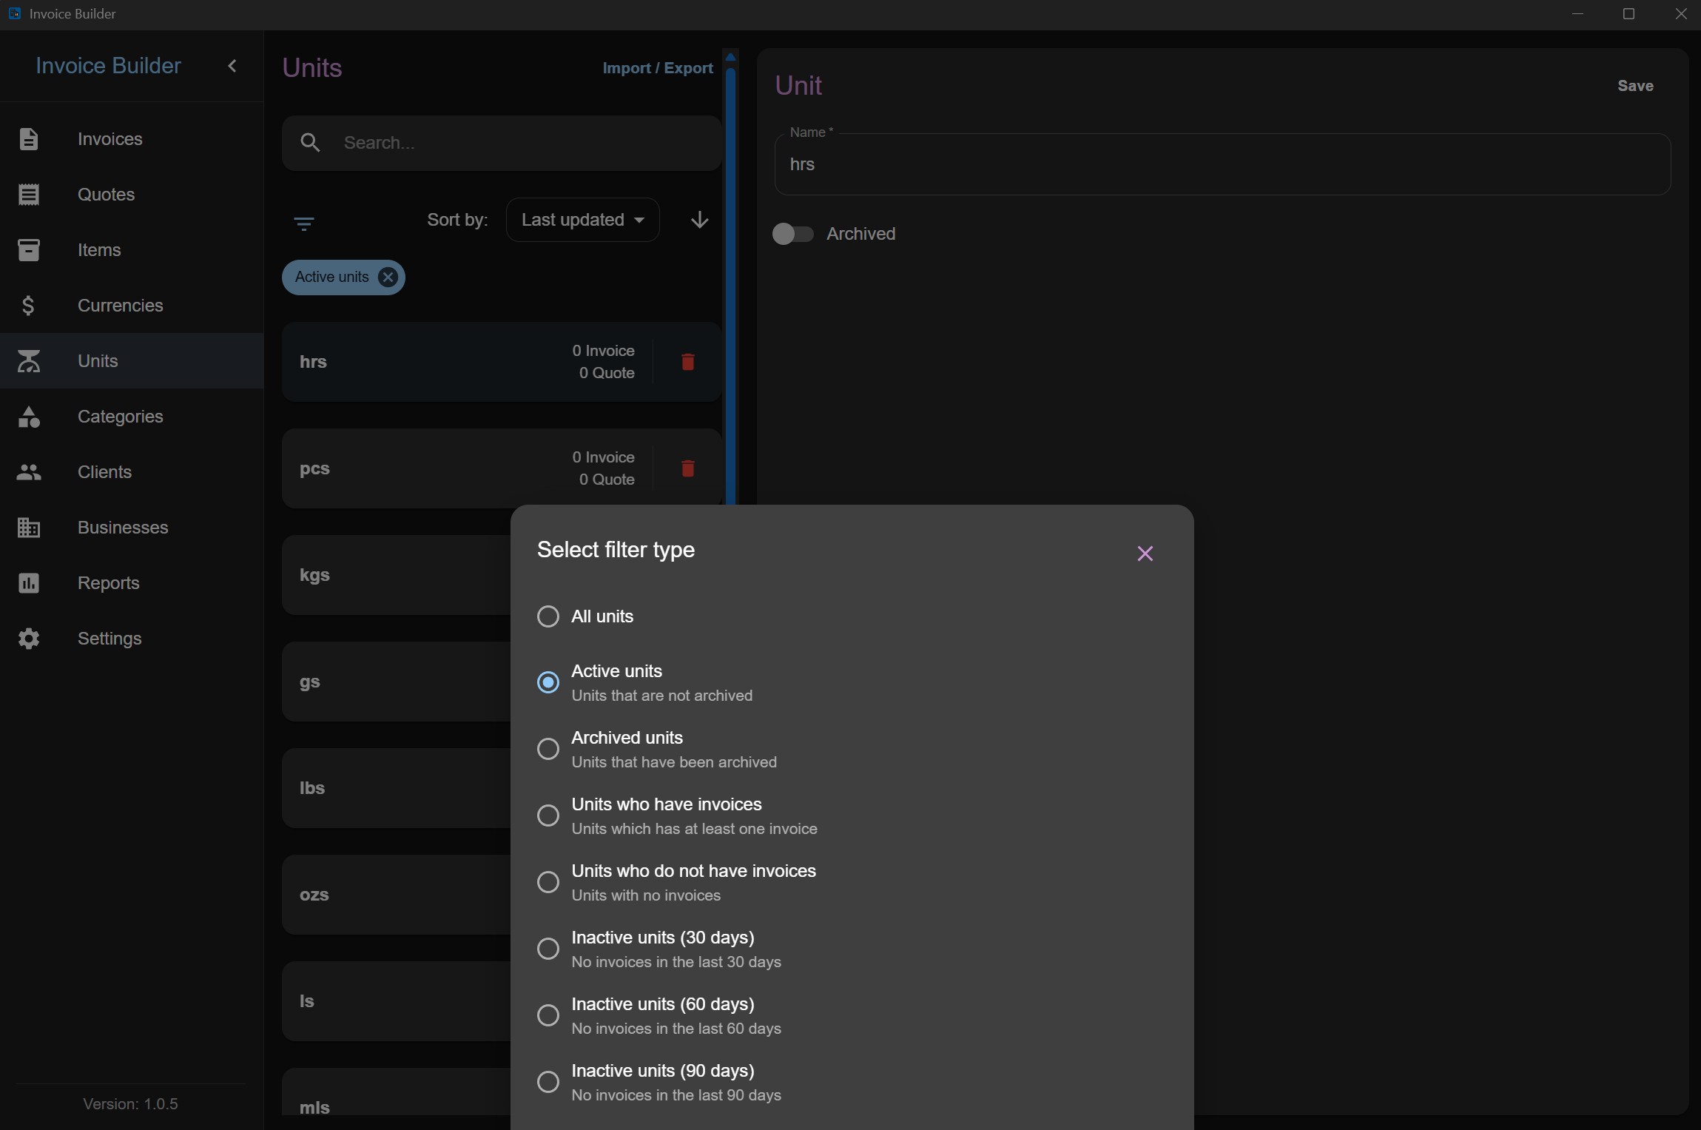The height and width of the screenshot is (1130, 1701).
Task: Select Inactive units (90 days) filter
Action: pyautogui.click(x=548, y=1081)
